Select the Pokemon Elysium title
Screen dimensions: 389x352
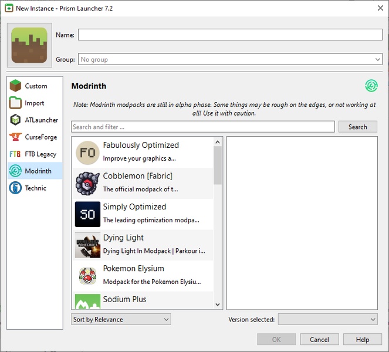coord(133,268)
